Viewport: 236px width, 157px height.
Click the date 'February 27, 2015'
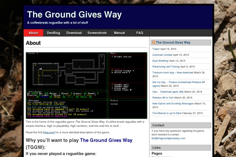coord(192,113)
